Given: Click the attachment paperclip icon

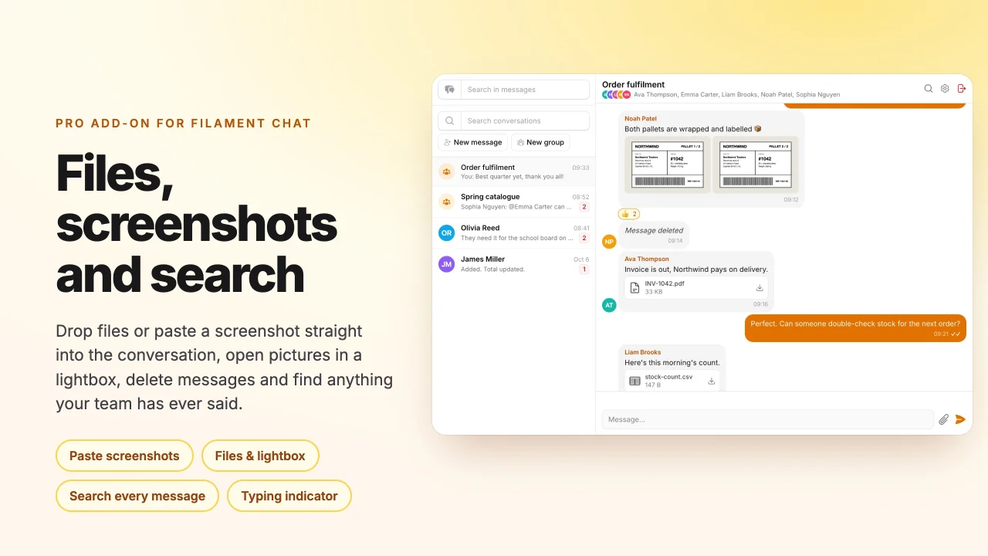Looking at the screenshot, I should tap(943, 419).
